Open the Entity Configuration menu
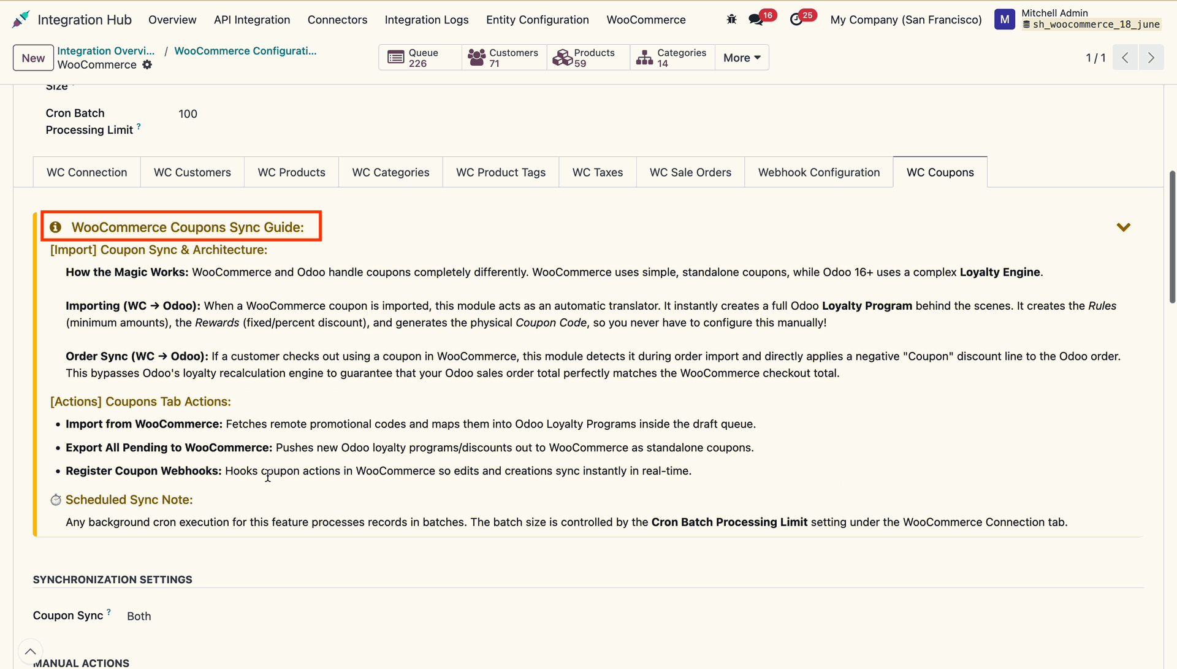 click(538, 20)
